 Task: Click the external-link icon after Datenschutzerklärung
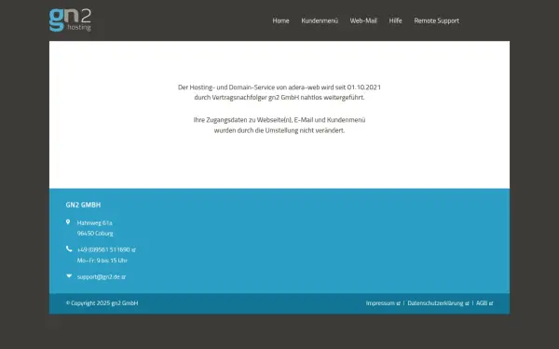[x=467, y=303]
